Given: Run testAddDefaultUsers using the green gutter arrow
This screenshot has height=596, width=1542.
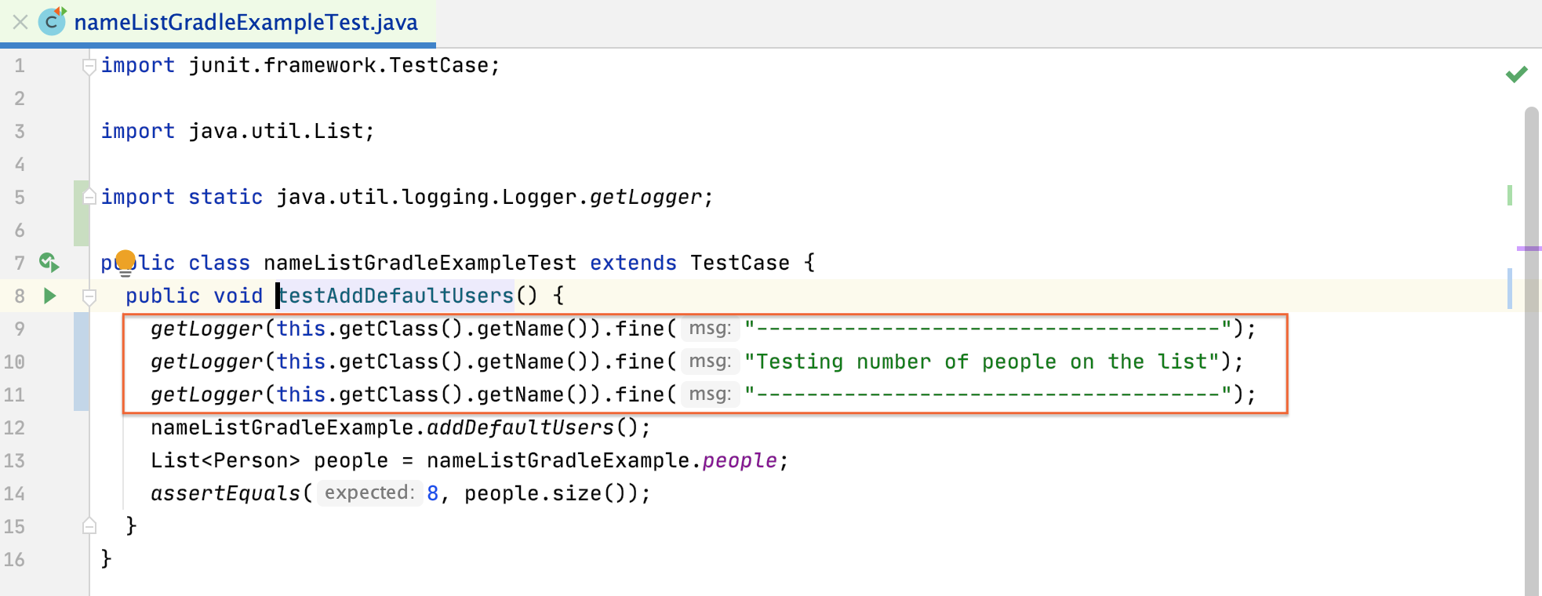Looking at the screenshot, I should (49, 296).
